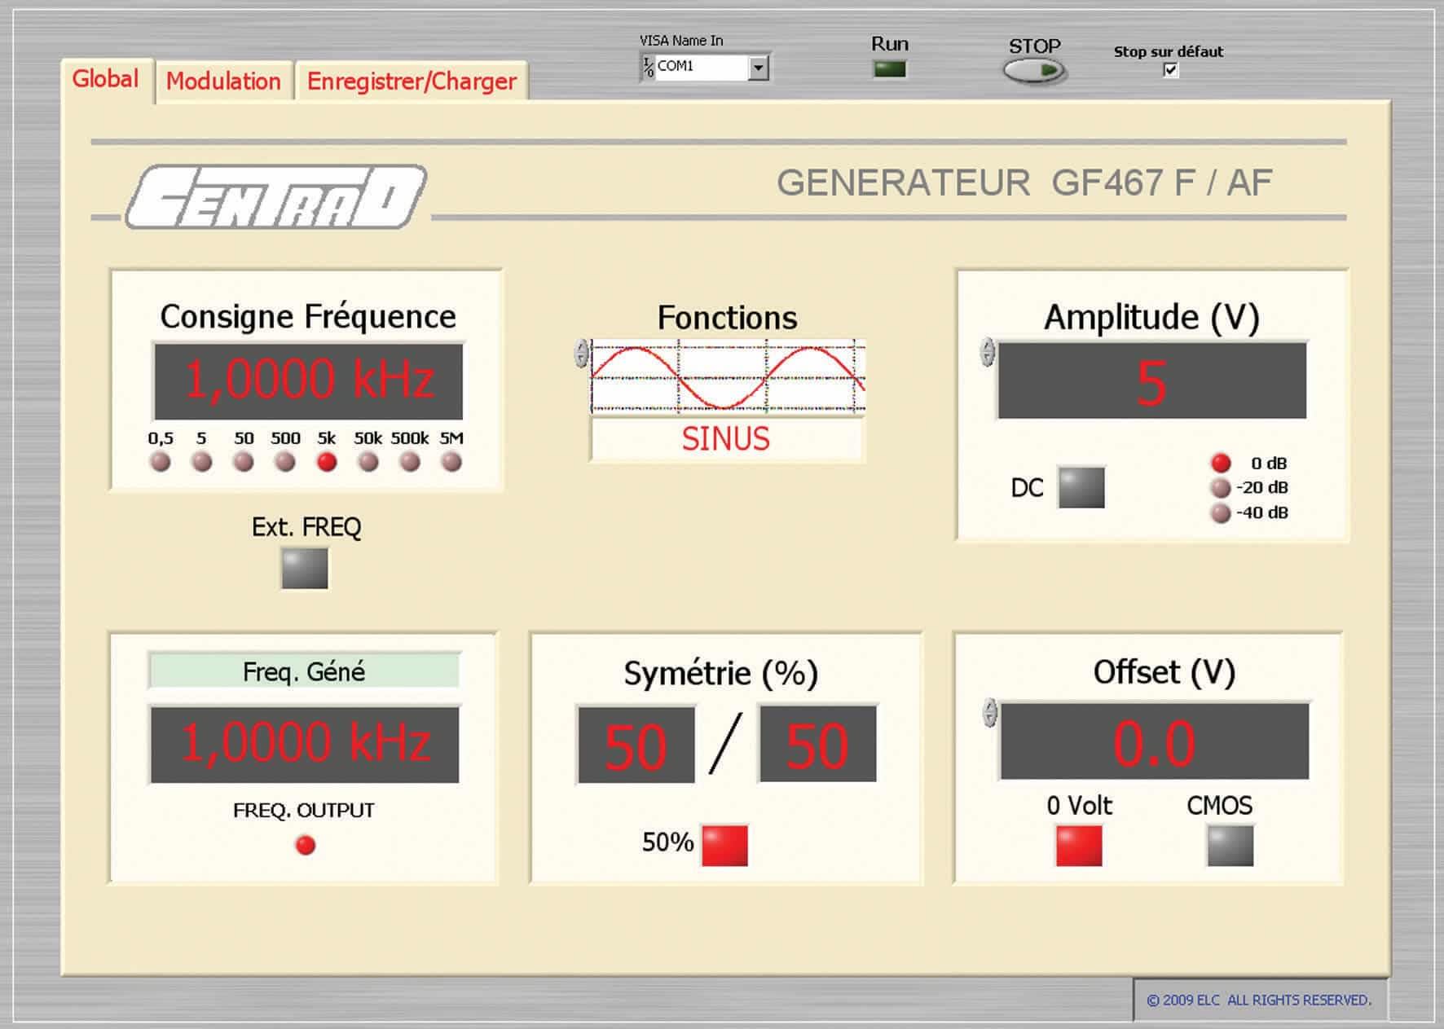The width and height of the screenshot is (1444, 1029).
Task: Open the VISA Name In dropdown
Action: point(759,68)
